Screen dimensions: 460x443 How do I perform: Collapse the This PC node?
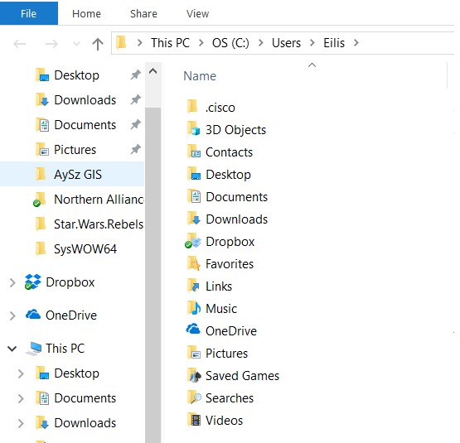(x=12, y=349)
